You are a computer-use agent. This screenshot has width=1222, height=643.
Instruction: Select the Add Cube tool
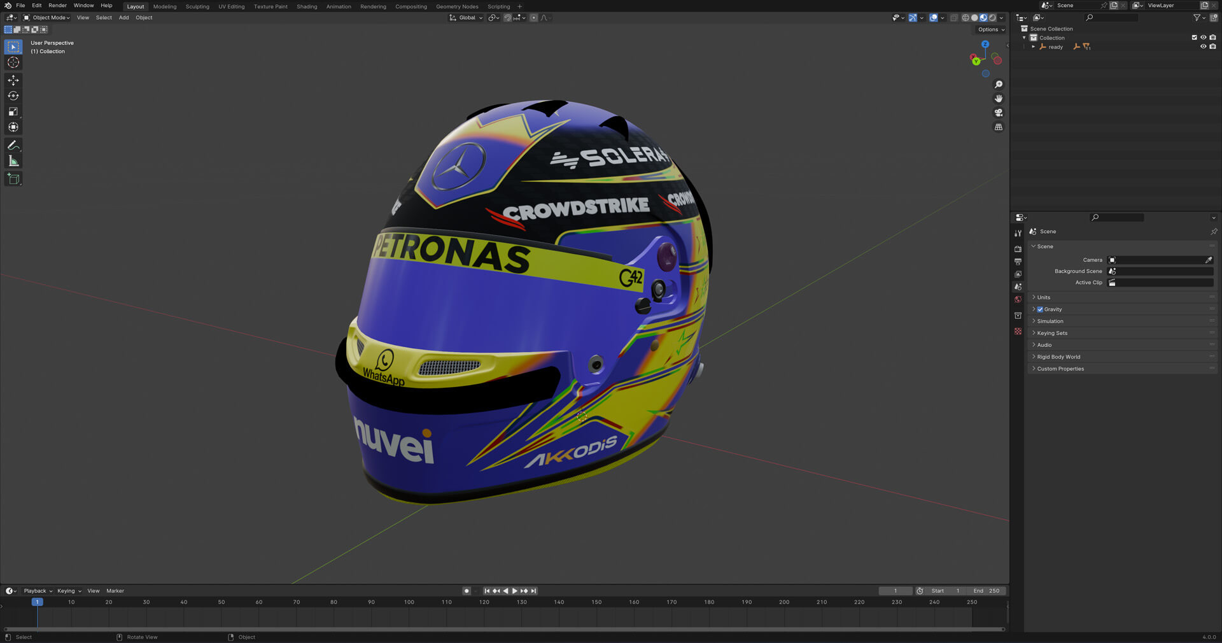[x=13, y=179]
